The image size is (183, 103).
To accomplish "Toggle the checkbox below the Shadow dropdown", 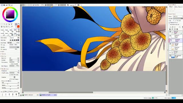I will [10, 79].
